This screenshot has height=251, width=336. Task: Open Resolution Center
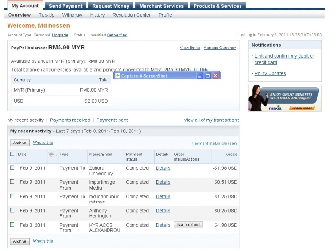point(132,15)
